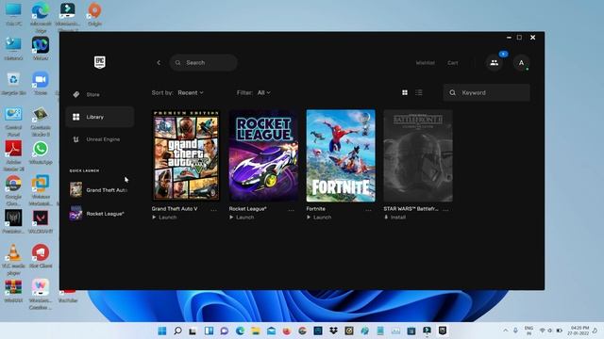Screen dimensions: 604x339
Task: Open Mail app from the taskbar
Action: pos(271,331)
